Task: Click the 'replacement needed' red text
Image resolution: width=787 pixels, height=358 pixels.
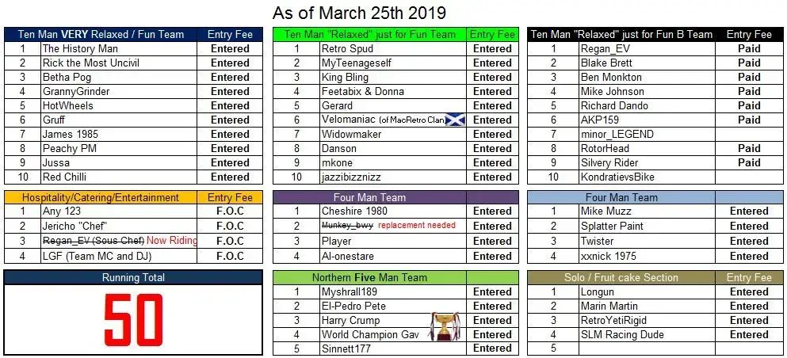Action: (417, 226)
